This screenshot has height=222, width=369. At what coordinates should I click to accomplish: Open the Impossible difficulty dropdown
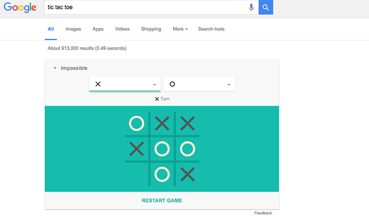(x=71, y=68)
